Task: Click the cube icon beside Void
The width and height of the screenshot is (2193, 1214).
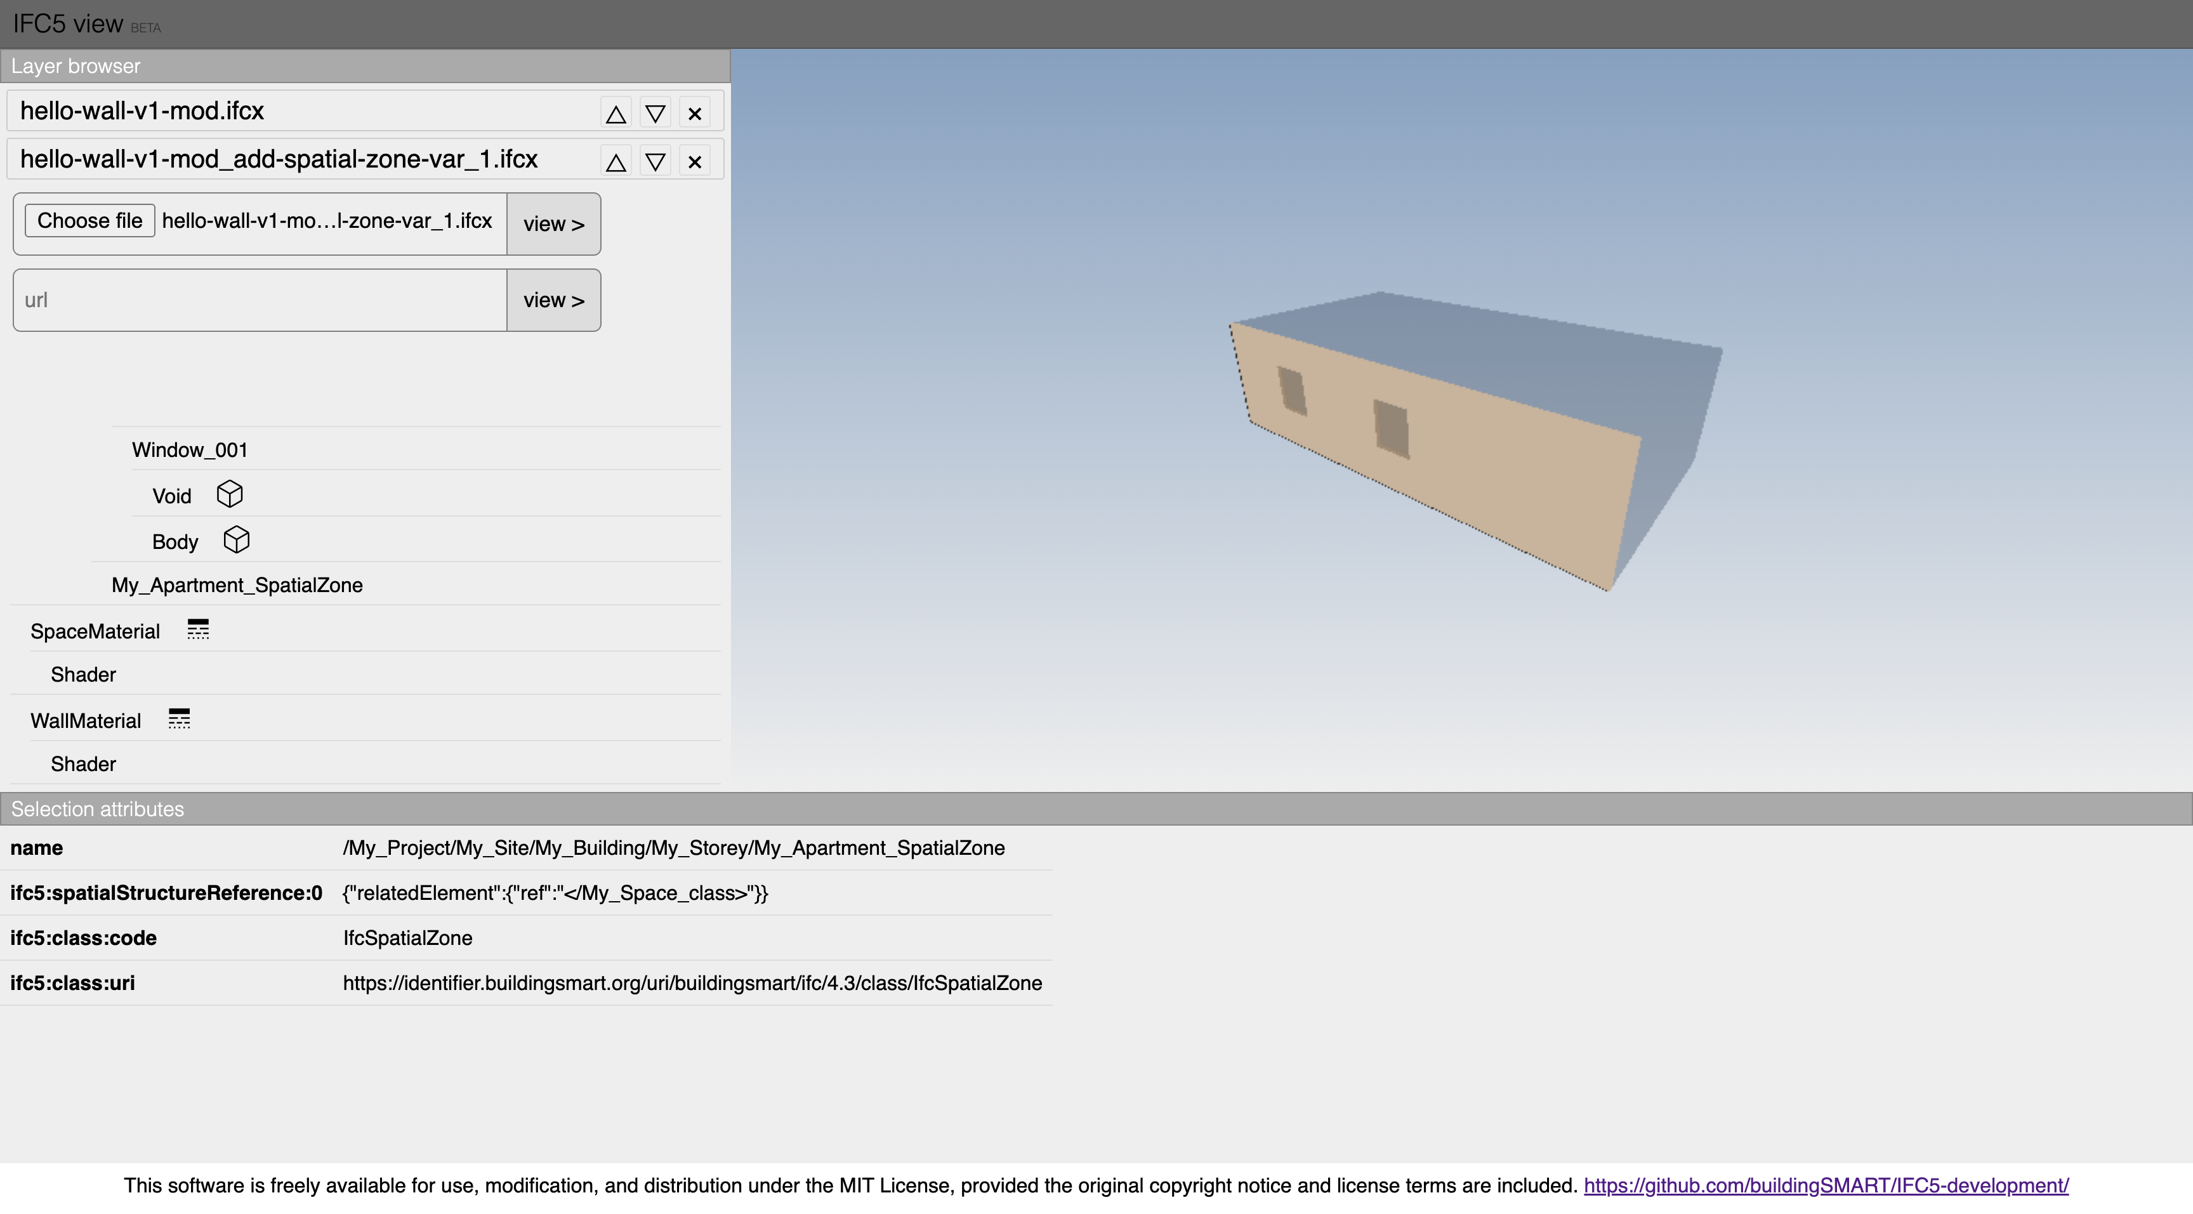Action: click(x=230, y=494)
